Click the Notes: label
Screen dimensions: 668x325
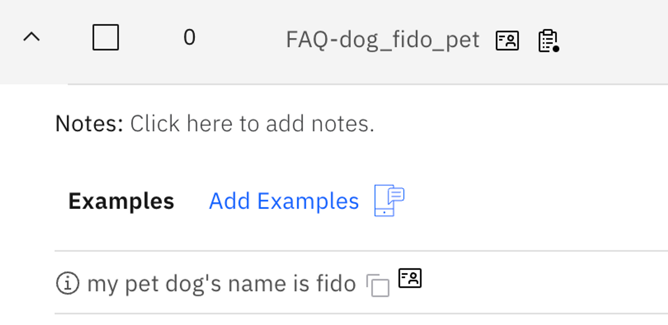pyautogui.click(x=90, y=124)
